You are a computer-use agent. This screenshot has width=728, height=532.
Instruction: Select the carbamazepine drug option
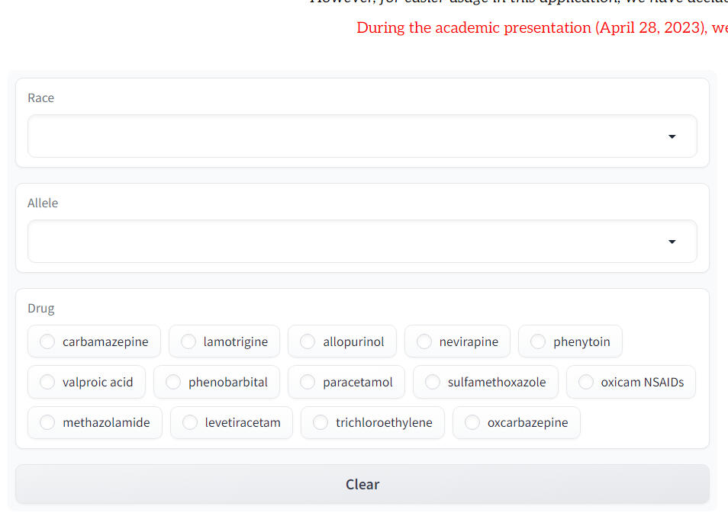pyautogui.click(x=47, y=341)
